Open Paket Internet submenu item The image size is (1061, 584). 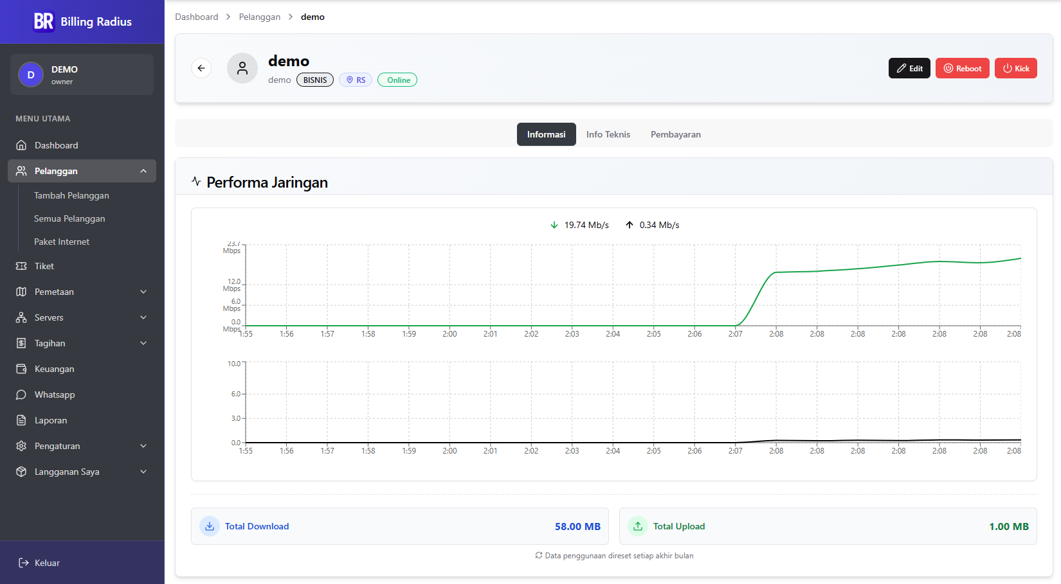tap(62, 242)
